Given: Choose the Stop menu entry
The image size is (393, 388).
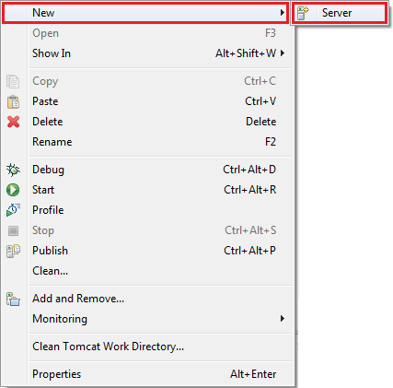Looking at the screenshot, I should point(147,230).
